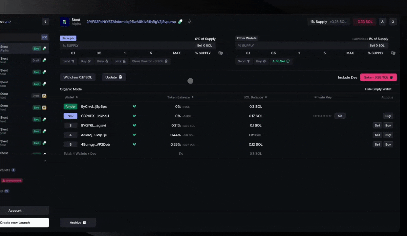The image size is (407, 236).
Task: Click the green icon beside funder wallet 9yCrvd...jSpBpx
Action: [134, 107]
